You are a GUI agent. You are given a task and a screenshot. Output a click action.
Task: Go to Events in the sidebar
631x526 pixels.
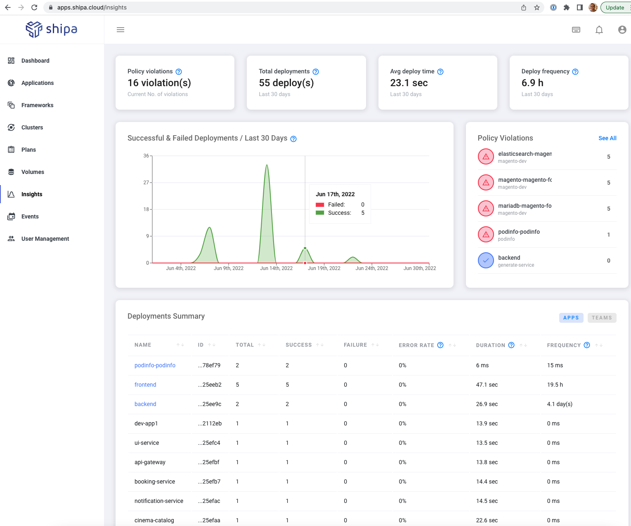(x=30, y=216)
